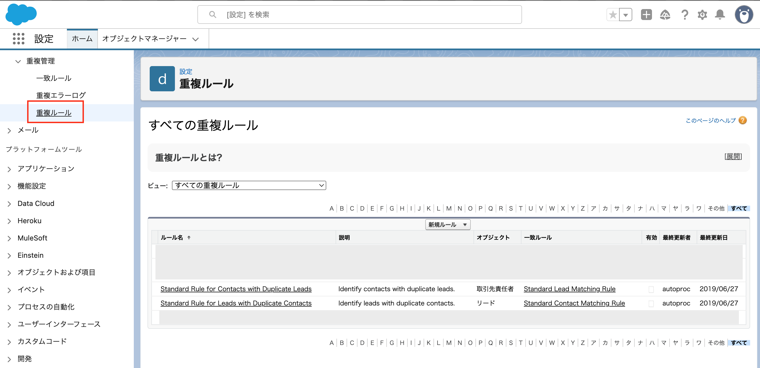This screenshot has height=368, width=760.
Task: Expand the イベント sidebar section
Action: 9,290
